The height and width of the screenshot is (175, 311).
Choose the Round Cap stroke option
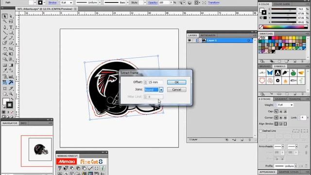tap(281, 111)
